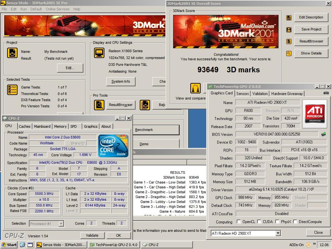This screenshot has height=249, width=332.
Task: Open the Online Services menu
Action: (58, 9)
